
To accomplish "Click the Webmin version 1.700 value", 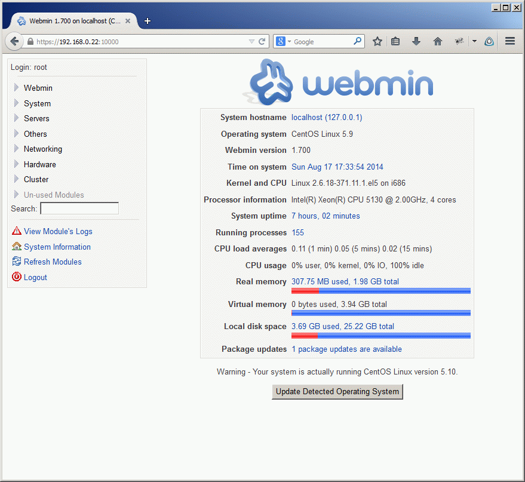I will coord(301,151).
